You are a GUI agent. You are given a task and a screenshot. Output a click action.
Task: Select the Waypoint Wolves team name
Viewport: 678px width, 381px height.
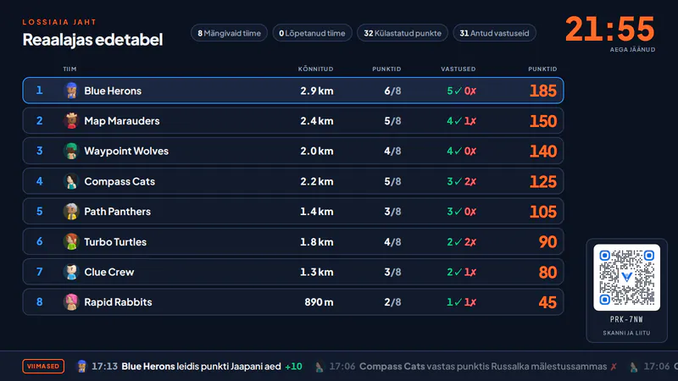126,152
